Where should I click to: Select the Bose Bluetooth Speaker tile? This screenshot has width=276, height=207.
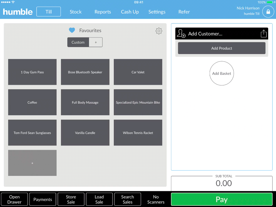pyautogui.click(x=85, y=72)
